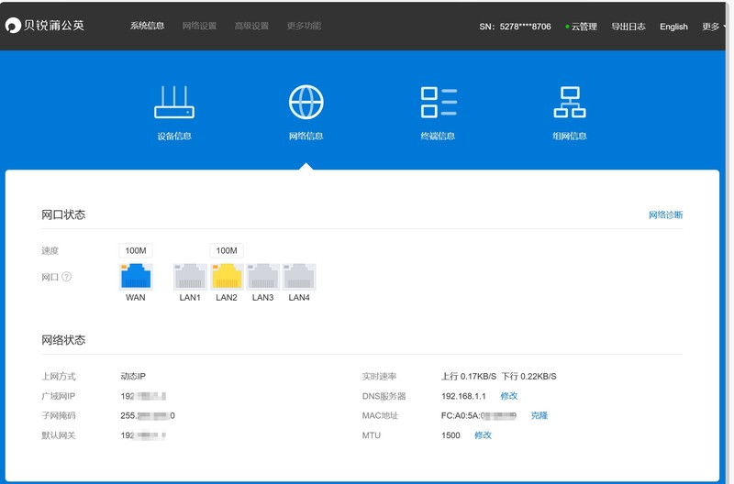This screenshot has height=484, width=734.
Task: Expand the 更多 dropdown in header
Action: pos(714,27)
